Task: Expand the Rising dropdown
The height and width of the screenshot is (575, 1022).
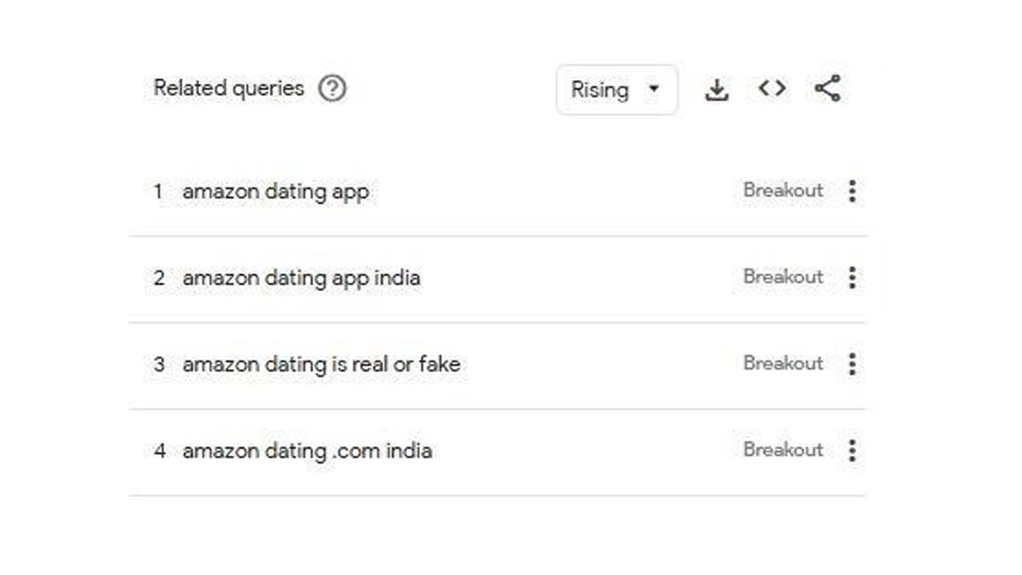Action: pos(617,89)
